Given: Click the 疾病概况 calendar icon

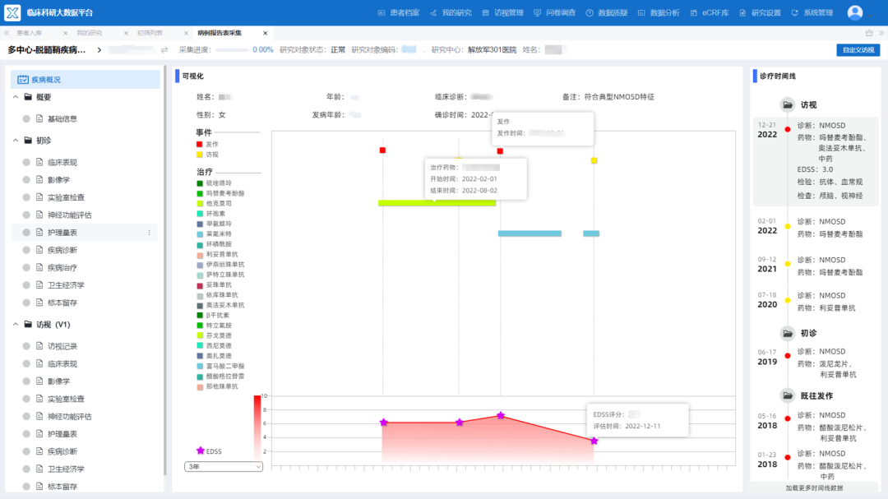Looking at the screenshot, I should click(23, 79).
